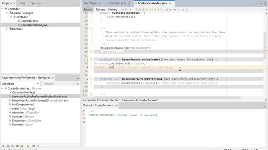Click AscenderActionPerformed breadcrumb
The height and width of the screenshot is (150, 268).
coord(140,100)
